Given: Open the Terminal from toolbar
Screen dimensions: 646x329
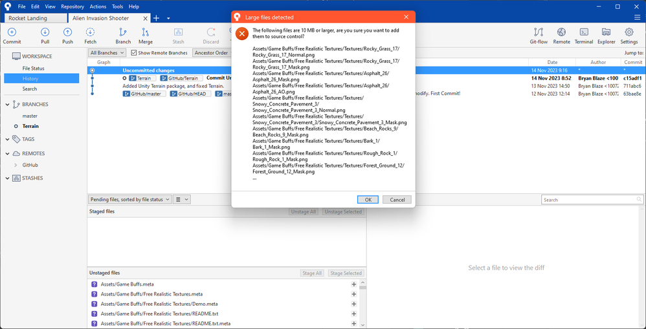Looking at the screenshot, I should [583, 35].
